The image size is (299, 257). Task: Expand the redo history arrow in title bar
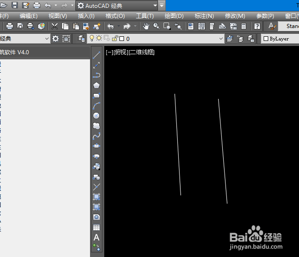point(72,6)
